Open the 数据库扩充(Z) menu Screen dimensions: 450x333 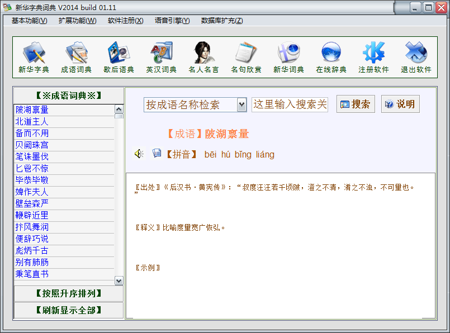[222, 21]
